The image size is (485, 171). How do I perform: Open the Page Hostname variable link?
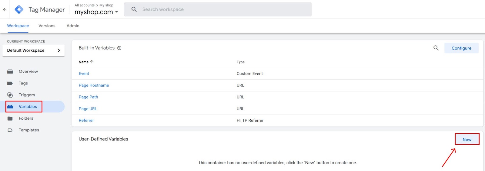coord(94,85)
